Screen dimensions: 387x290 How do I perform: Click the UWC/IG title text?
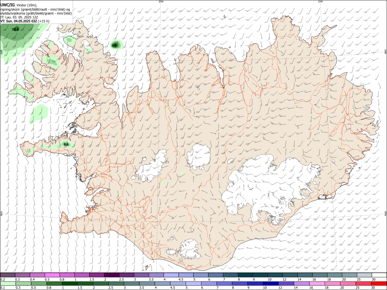point(7,5)
